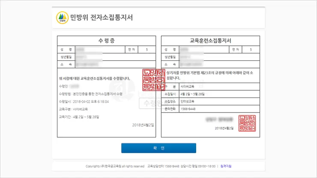Click the copyright text (주)한국공교육원
This screenshot has height=178, width=317.
click(115, 166)
